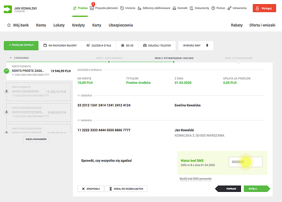The image size is (282, 202).
Task: Click the Zrezygnuj cancel button
Action: pos(91,189)
